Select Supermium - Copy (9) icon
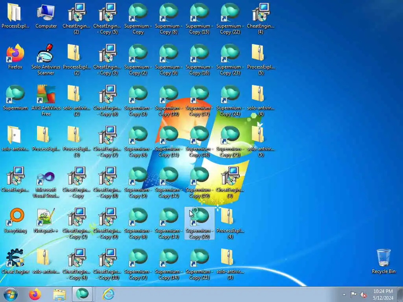The height and width of the screenshot is (302, 403). pyautogui.click(x=168, y=60)
